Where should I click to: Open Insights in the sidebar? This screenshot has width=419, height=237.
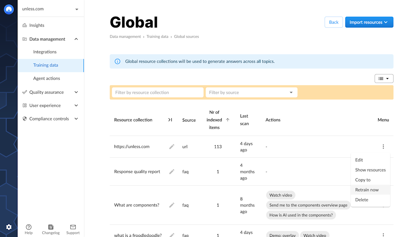[x=37, y=25]
